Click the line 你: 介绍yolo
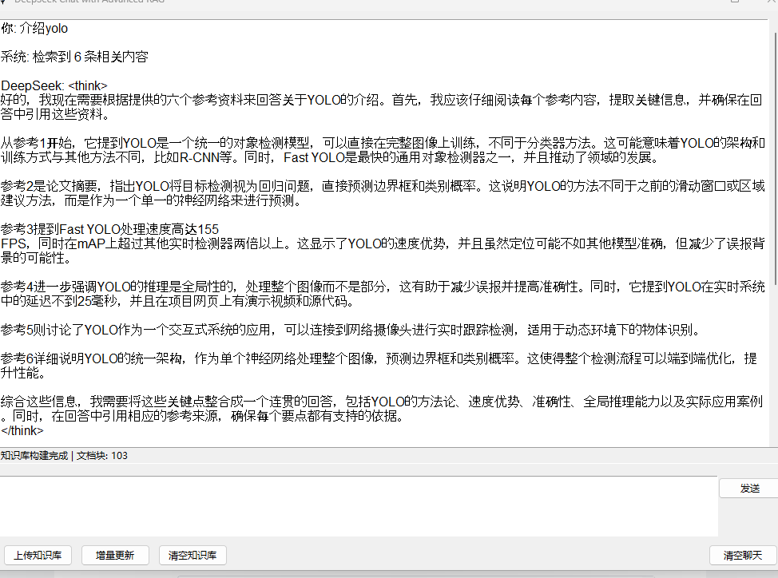The width and height of the screenshot is (778, 578). (34, 28)
